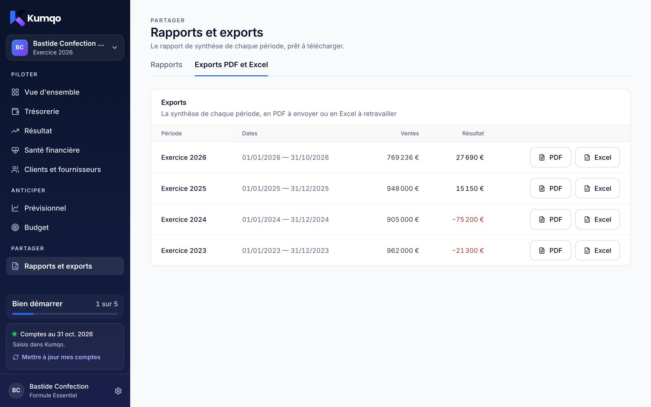Click the Vue d'ensemble grid icon
651x407 pixels.
(15, 92)
